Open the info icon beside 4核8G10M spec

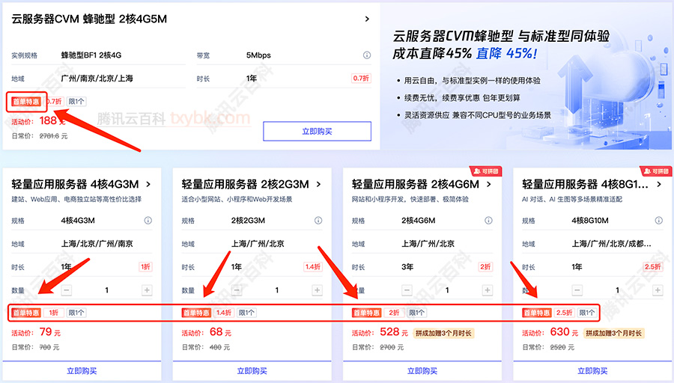point(658,220)
